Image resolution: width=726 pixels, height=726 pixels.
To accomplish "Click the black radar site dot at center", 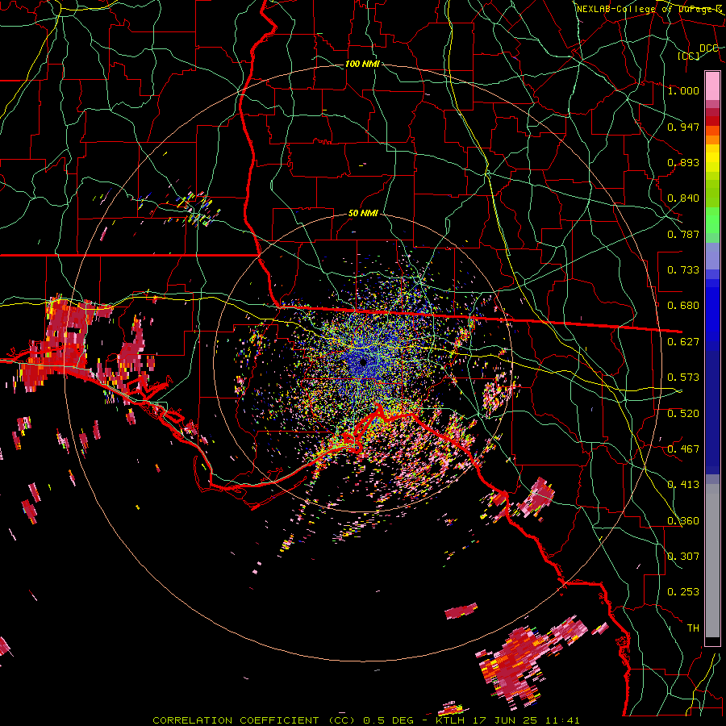I will (x=363, y=362).
